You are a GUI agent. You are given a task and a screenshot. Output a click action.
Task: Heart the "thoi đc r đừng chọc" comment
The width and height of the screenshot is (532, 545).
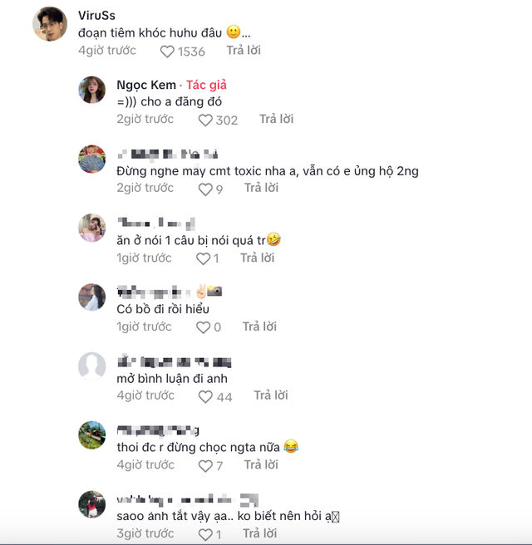pyautogui.click(x=205, y=466)
